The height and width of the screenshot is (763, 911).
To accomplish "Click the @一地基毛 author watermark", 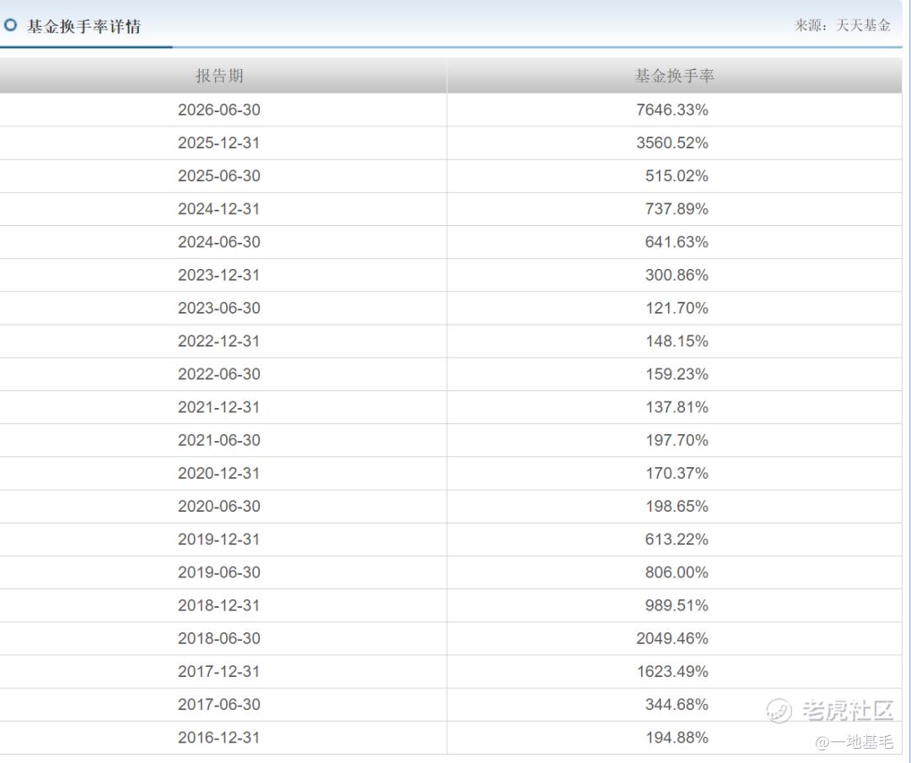I will [854, 742].
